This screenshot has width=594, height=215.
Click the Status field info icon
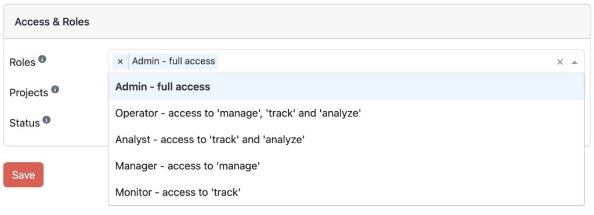tap(46, 120)
